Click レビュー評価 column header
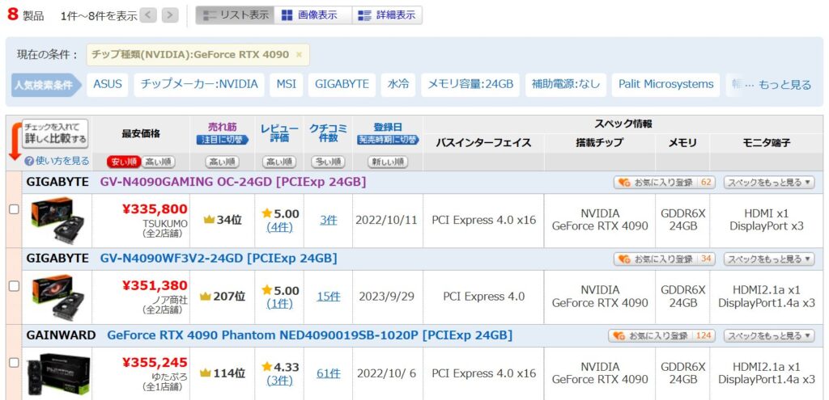Screen dimensions: 829x400 point(279,133)
